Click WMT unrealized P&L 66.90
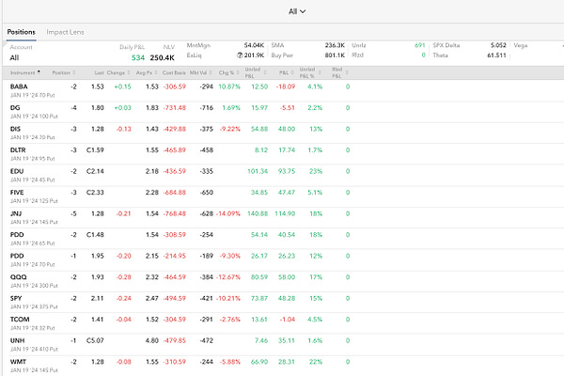 tap(259, 362)
